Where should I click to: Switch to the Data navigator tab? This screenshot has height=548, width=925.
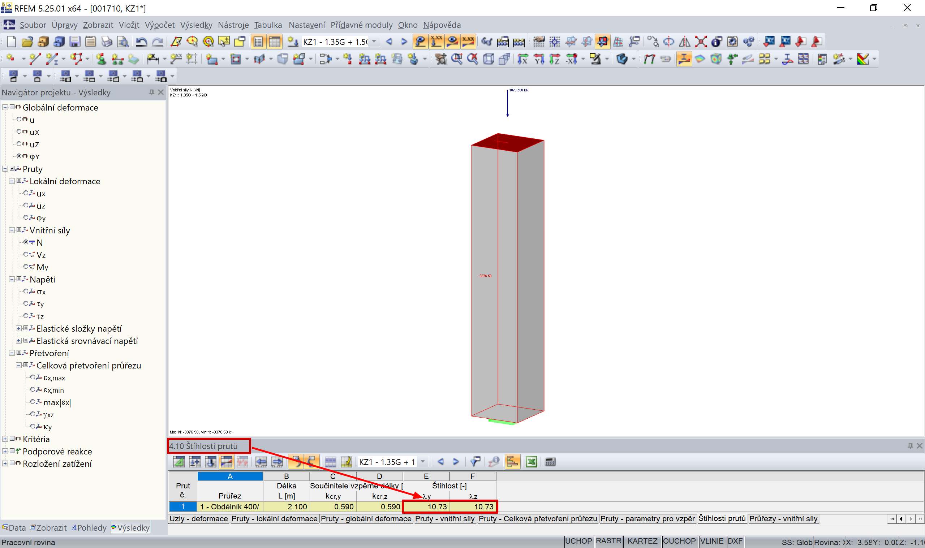click(x=14, y=528)
